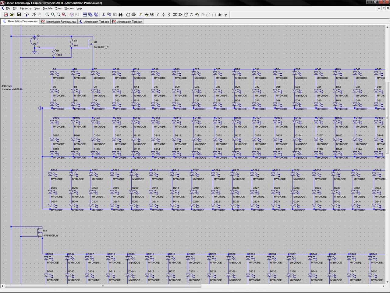This screenshot has height=293, width=390.
Task: Switch to Alimentation Test.asc tab
Action: point(94,22)
